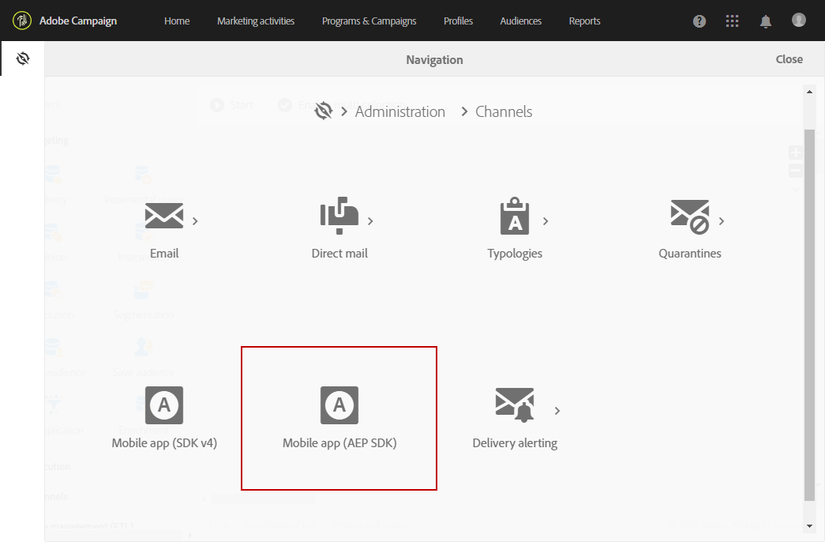Viewport: 825px width, 542px height.
Task: Expand the Delivery alerting submenu chevron
Action: coord(557,411)
